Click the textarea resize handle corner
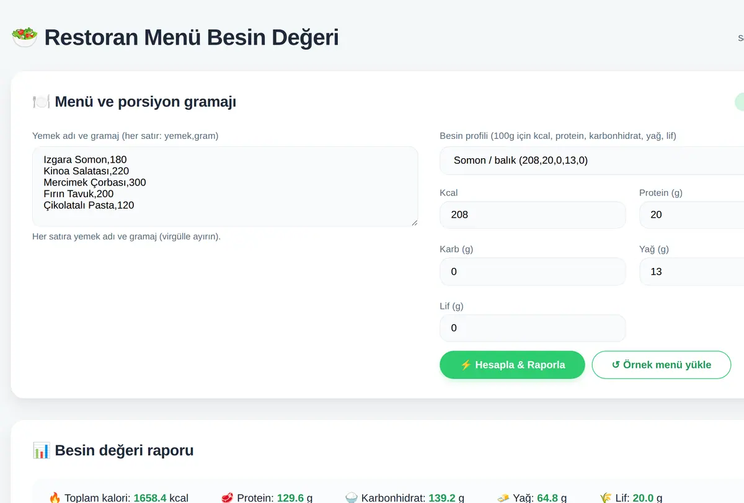 pos(414,222)
